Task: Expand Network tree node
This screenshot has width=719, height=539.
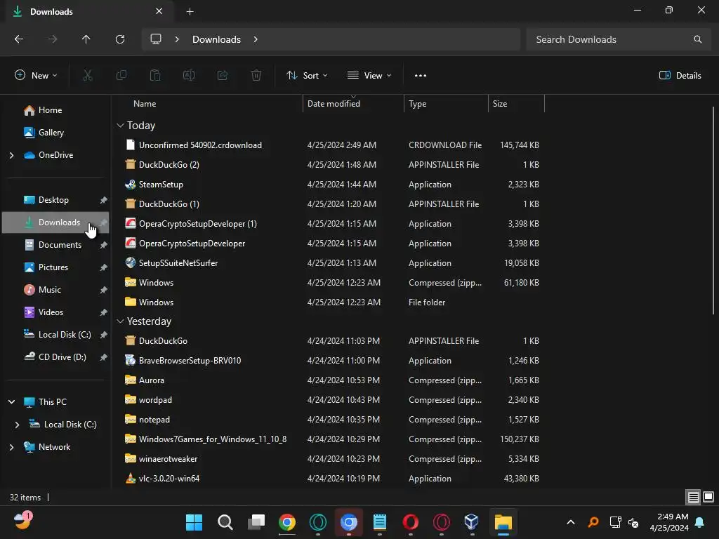Action: tap(11, 447)
